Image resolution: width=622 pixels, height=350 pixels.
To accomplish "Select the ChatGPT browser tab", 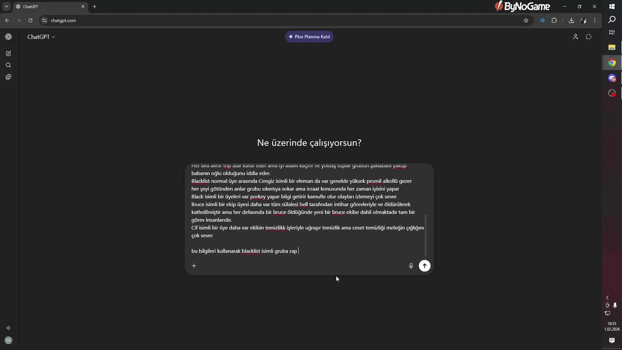I will coord(50,6).
